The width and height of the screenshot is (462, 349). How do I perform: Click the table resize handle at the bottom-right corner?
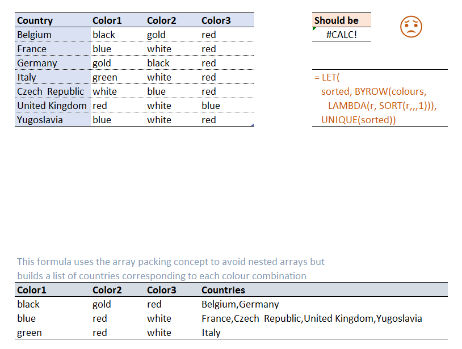click(x=252, y=124)
